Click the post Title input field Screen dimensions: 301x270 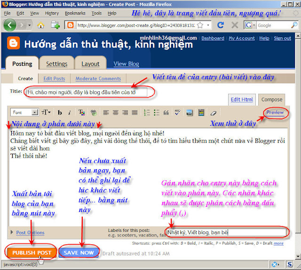(87, 92)
